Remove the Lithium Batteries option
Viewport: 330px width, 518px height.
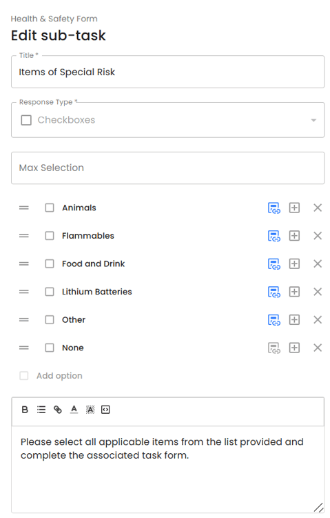[318, 292]
